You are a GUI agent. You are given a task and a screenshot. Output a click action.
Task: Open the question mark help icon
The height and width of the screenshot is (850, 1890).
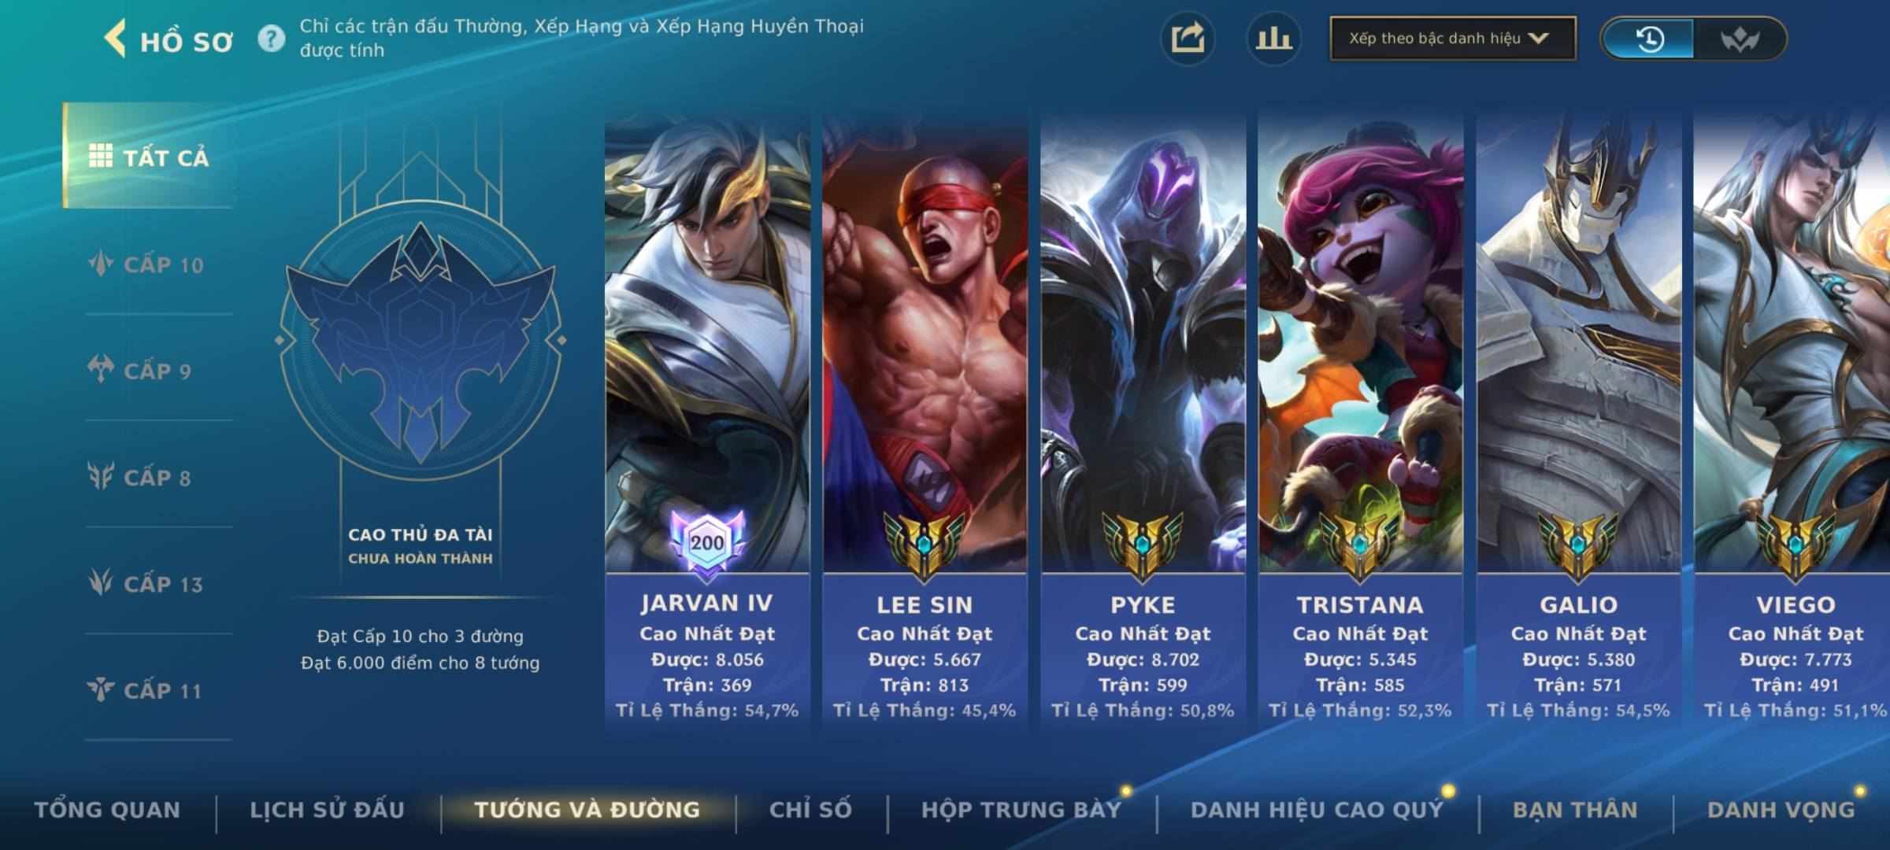pos(271,39)
